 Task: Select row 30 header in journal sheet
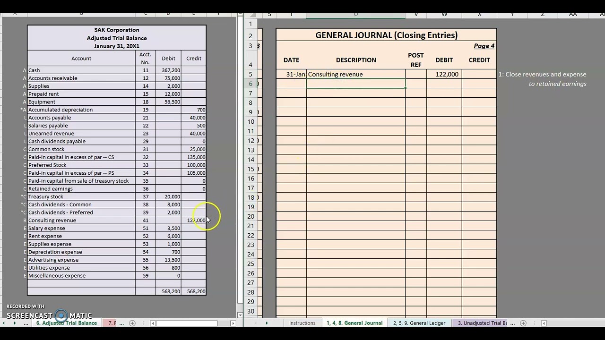pyautogui.click(x=251, y=311)
